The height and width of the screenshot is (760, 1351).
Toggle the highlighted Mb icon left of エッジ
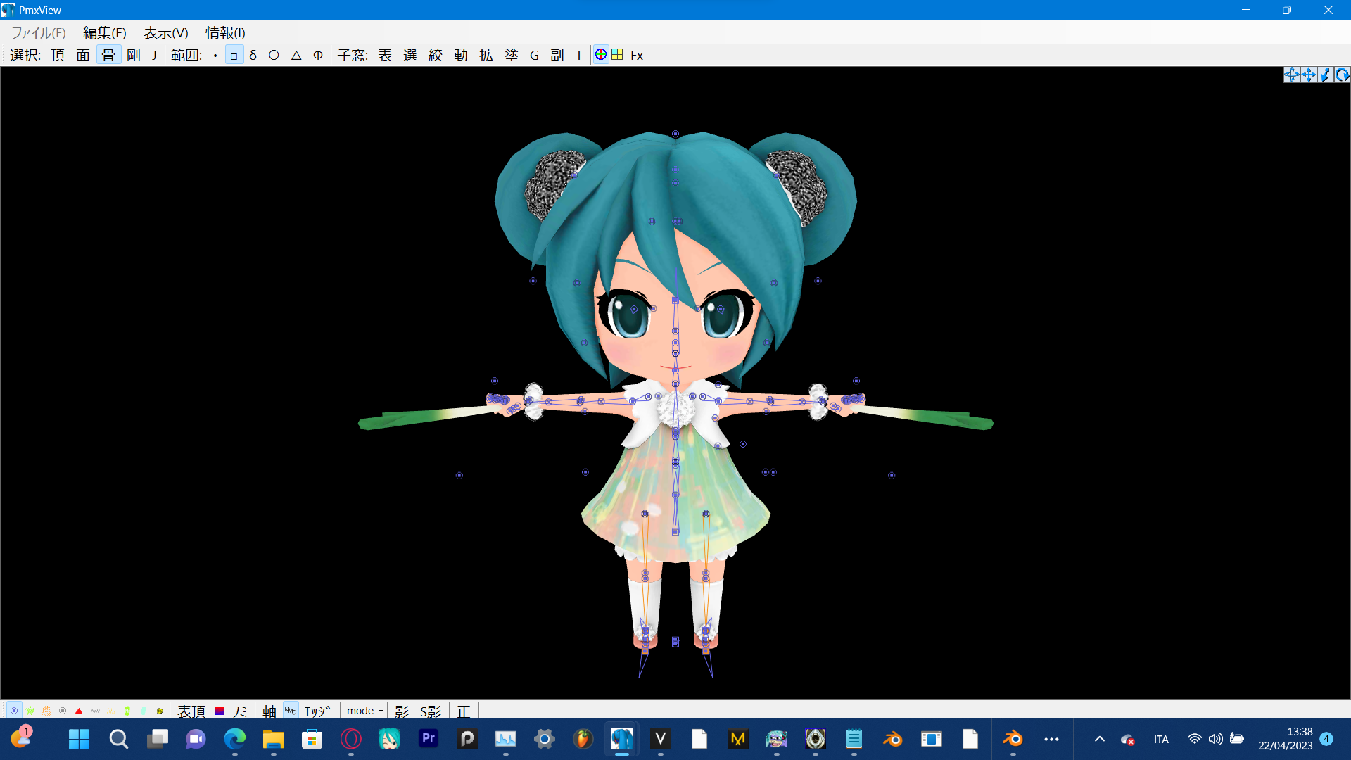coord(291,711)
